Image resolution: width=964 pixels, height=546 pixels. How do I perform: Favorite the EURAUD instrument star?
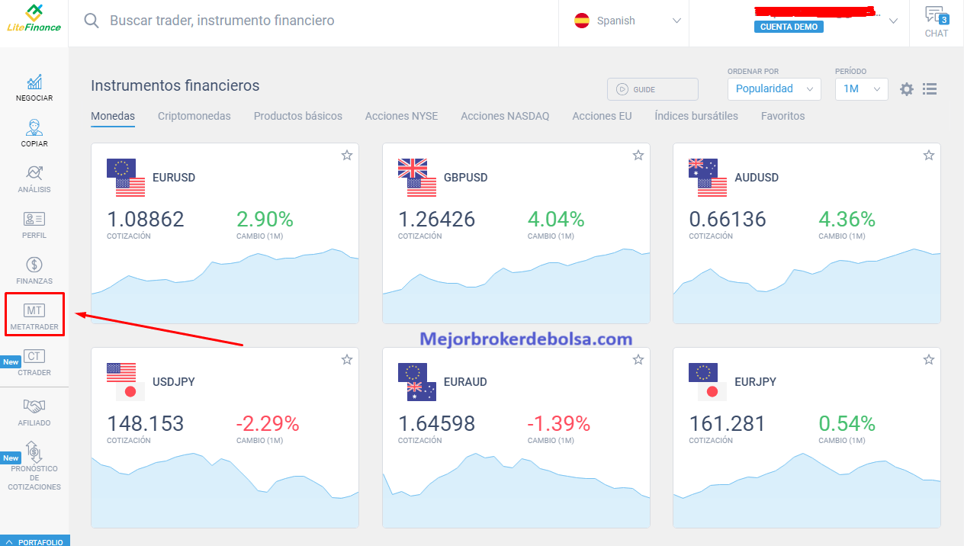pyautogui.click(x=638, y=360)
